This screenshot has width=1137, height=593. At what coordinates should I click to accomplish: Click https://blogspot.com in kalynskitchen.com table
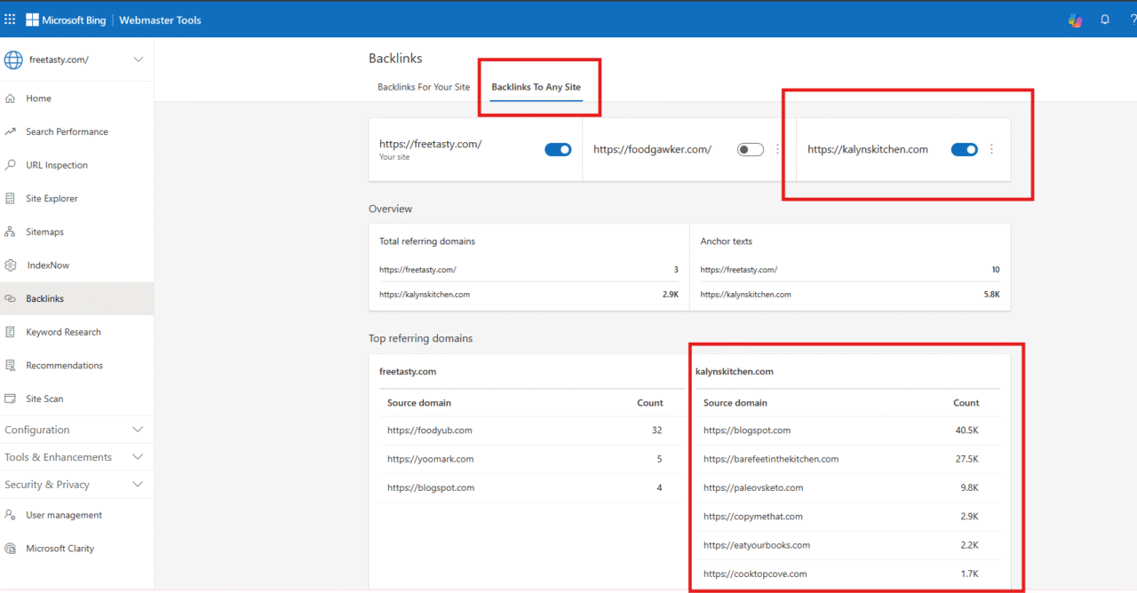[x=747, y=431]
